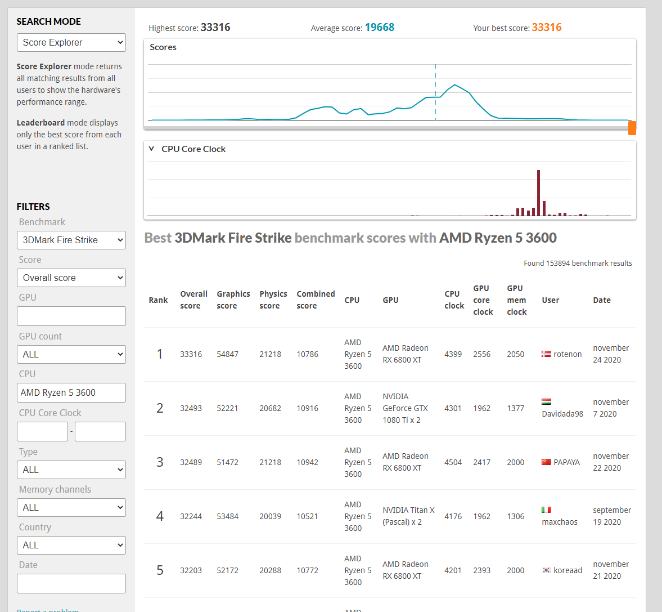Click the South Korea flag beside koreaad
This screenshot has width=662, height=612.
click(x=546, y=570)
